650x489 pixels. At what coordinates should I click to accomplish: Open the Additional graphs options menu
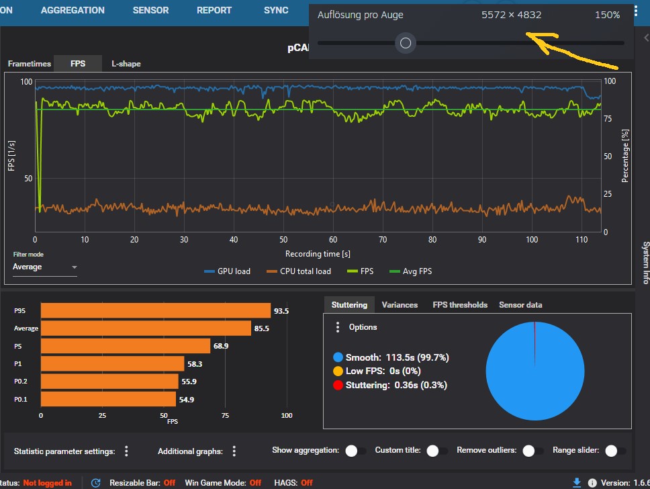click(x=234, y=451)
